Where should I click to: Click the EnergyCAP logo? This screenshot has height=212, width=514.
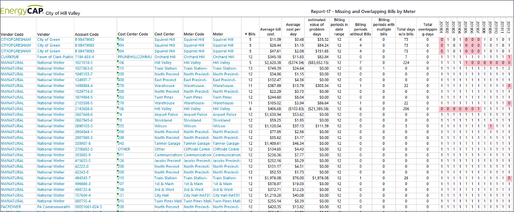point(22,11)
